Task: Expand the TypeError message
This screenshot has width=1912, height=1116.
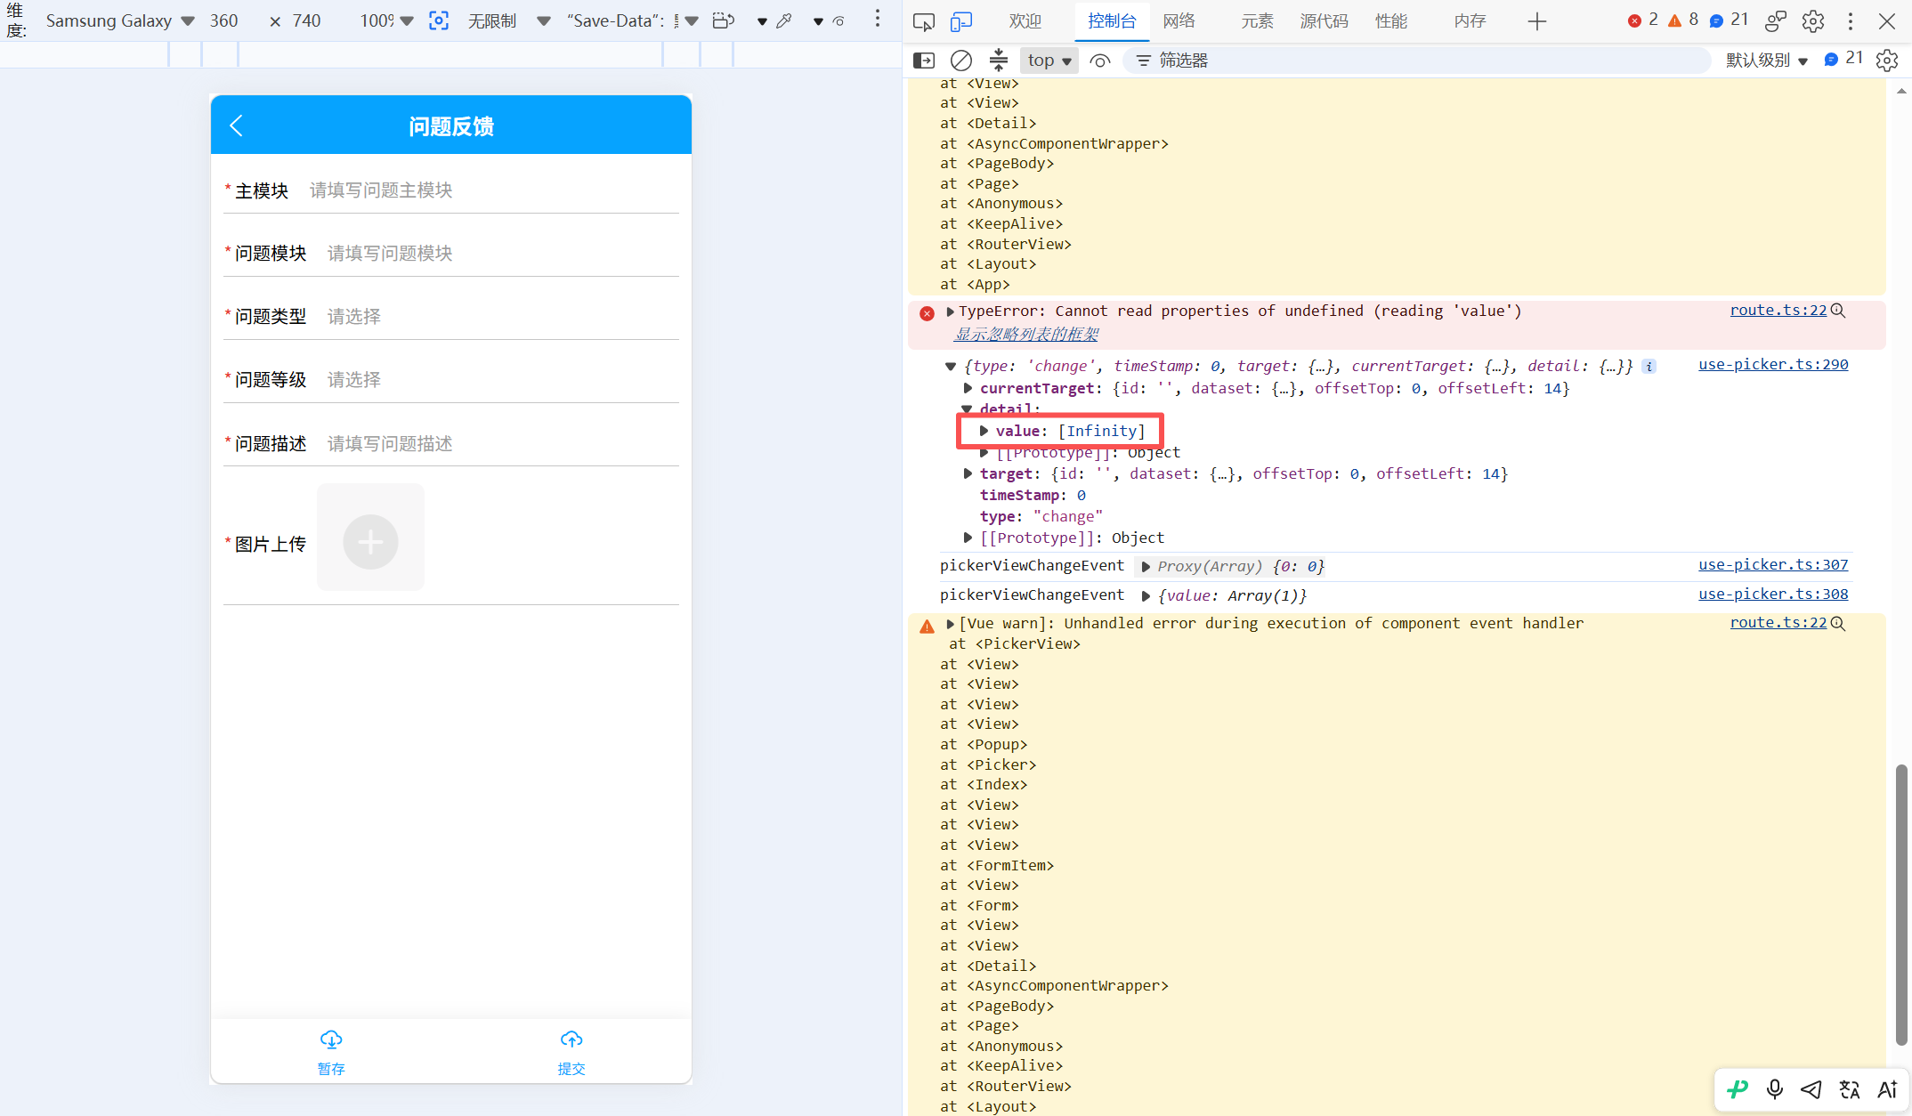Action: click(951, 311)
